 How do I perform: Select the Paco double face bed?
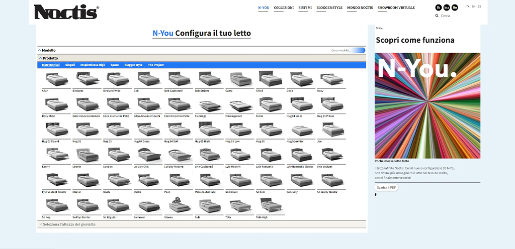[x=209, y=181]
